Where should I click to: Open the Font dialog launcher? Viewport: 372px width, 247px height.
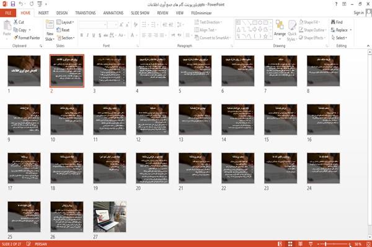coord(138,46)
